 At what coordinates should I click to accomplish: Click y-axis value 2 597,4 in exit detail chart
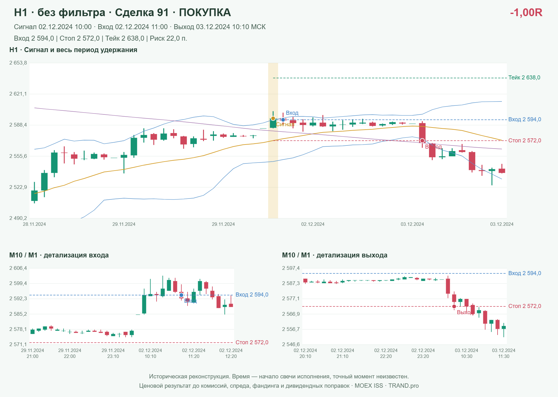(x=291, y=268)
